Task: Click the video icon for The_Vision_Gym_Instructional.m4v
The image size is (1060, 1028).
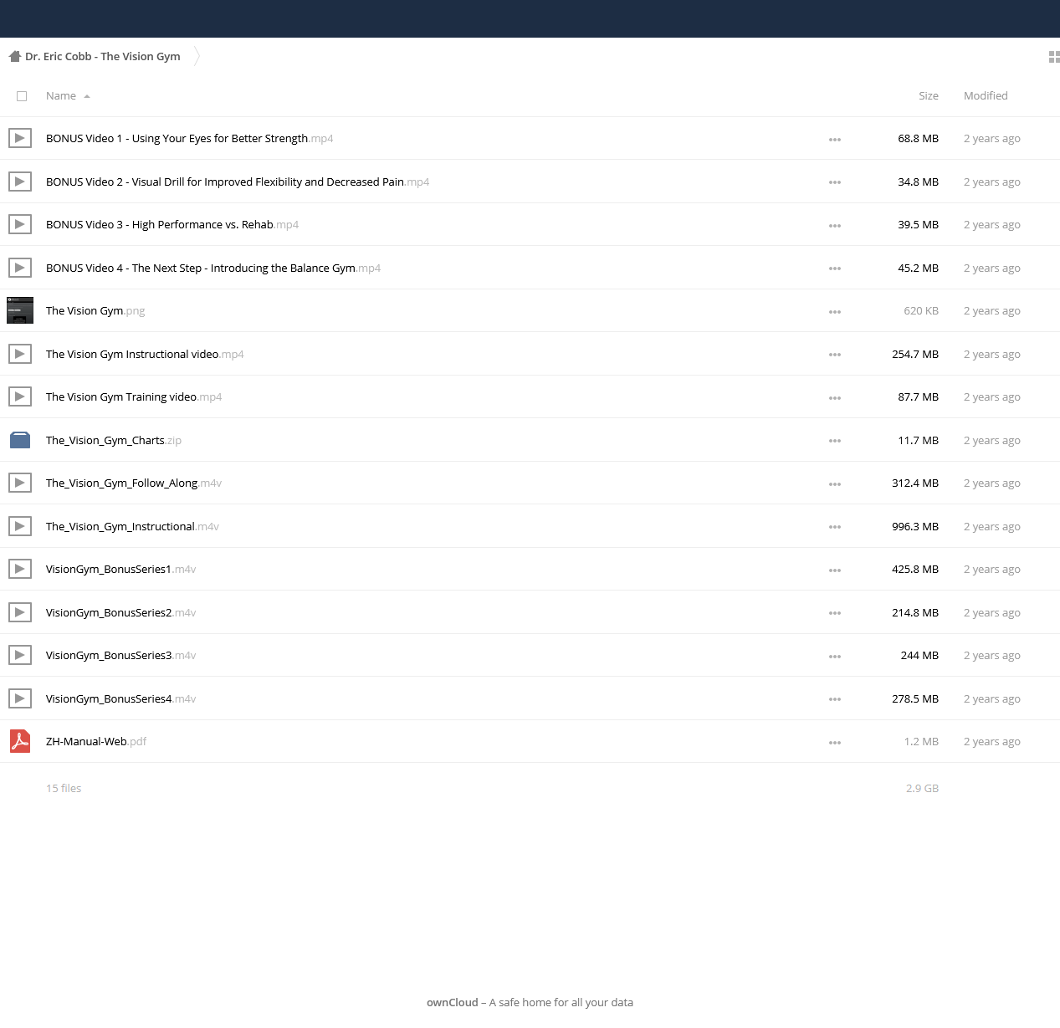Action: pyautogui.click(x=20, y=526)
